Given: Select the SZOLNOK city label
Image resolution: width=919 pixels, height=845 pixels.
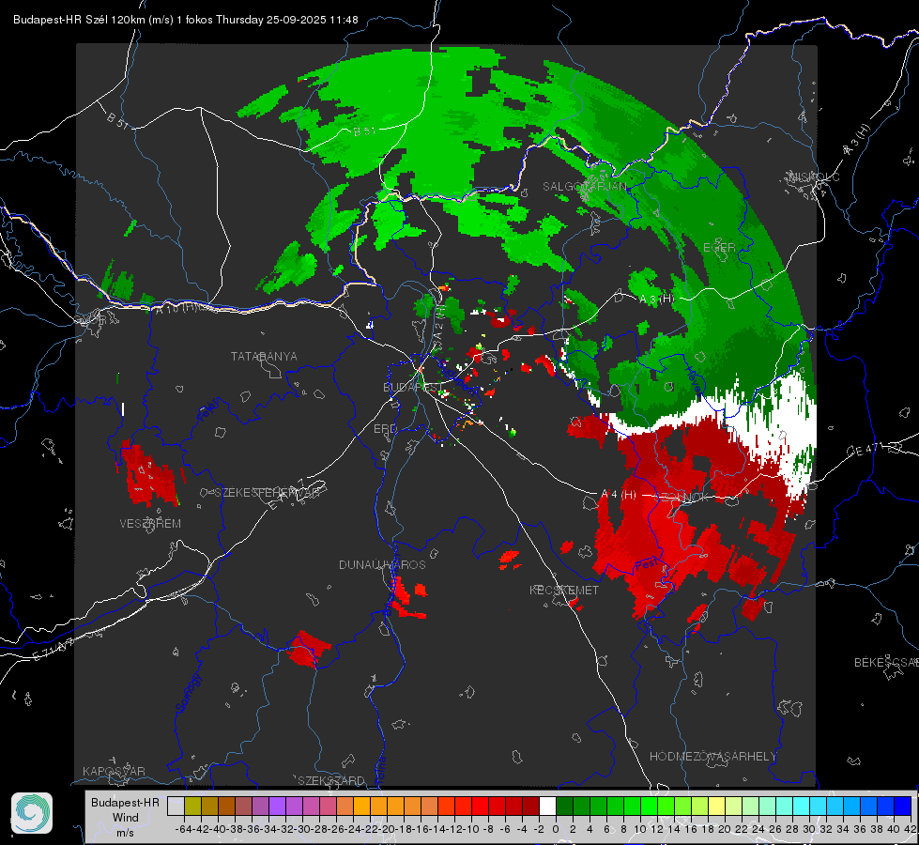Looking at the screenshot, I should pos(681,498).
